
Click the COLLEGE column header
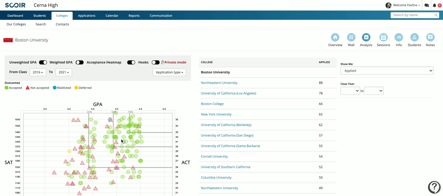pyautogui.click(x=206, y=62)
